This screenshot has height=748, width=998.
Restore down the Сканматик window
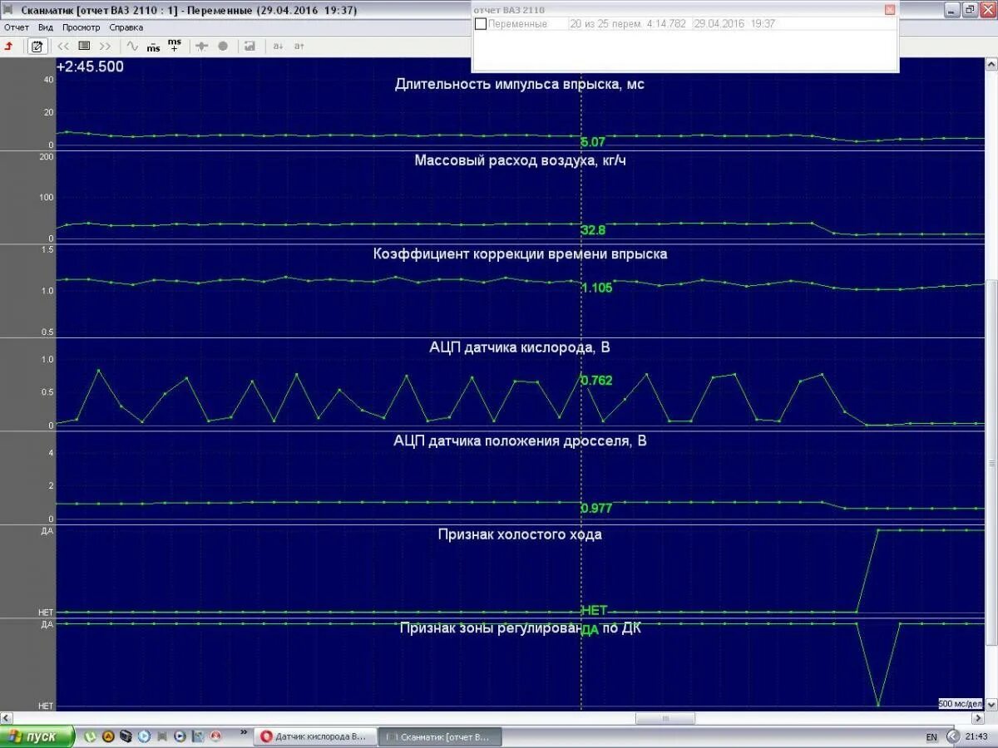pyautogui.click(x=969, y=10)
